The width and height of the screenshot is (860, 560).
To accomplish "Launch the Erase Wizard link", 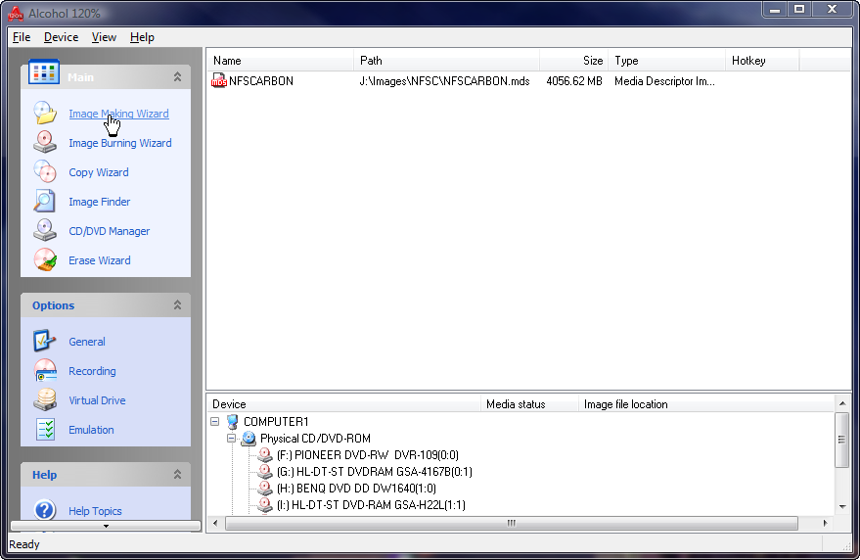I will pyautogui.click(x=99, y=260).
